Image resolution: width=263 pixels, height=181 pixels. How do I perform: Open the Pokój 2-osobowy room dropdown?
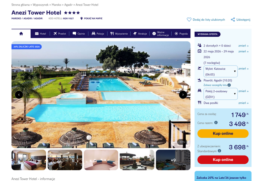[221, 94]
